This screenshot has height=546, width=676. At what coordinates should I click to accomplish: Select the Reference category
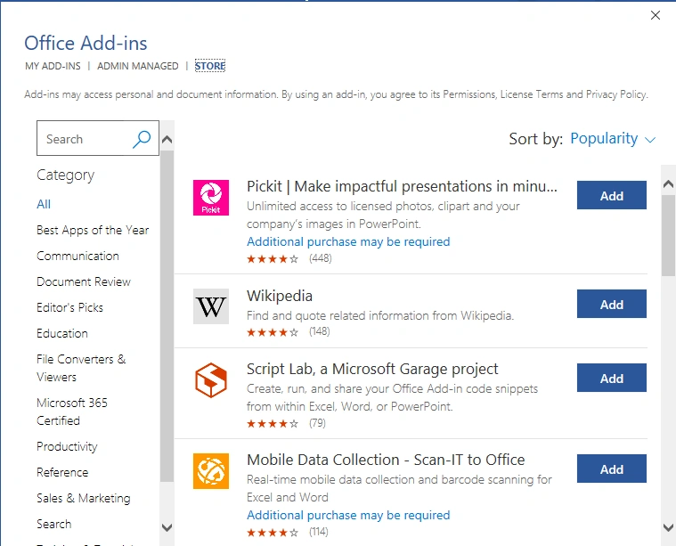coord(62,472)
